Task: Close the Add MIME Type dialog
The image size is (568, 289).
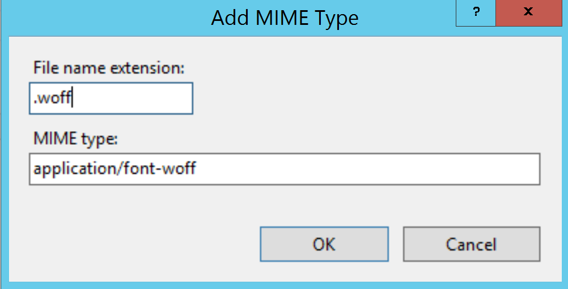Action: (528, 12)
